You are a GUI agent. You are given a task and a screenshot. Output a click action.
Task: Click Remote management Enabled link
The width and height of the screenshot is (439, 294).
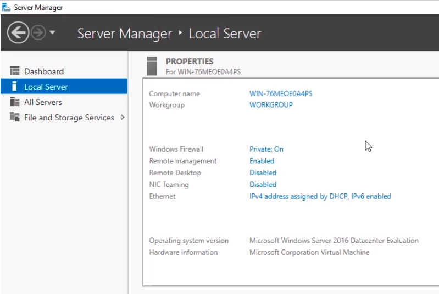tap(262, 161)
